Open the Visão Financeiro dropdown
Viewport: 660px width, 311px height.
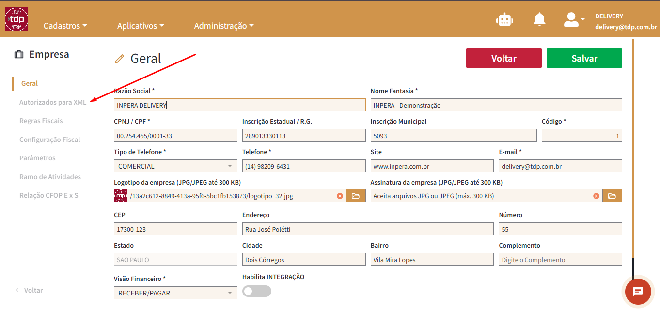(x=175, y=293)
